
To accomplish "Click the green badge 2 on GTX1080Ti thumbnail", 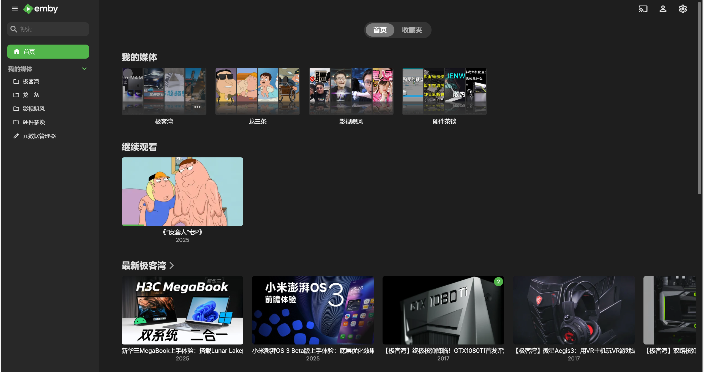I will click(498, 281).
